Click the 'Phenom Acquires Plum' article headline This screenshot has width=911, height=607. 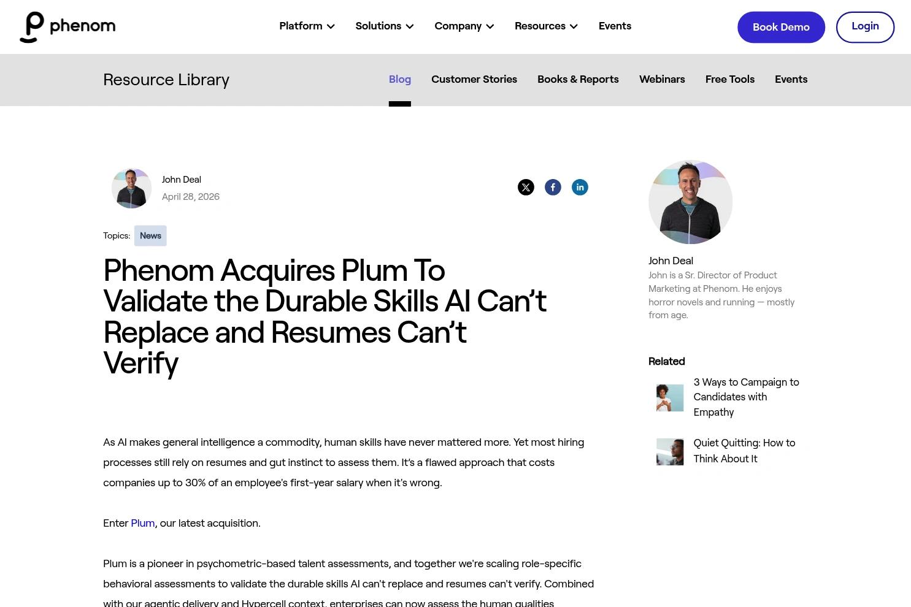[325, 316]
